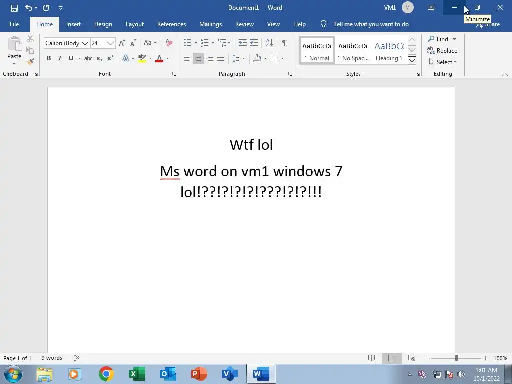Viewport: 512px width, 384px height.
Task: Open Excel from the taskbar
Action: tap(137, 374)
